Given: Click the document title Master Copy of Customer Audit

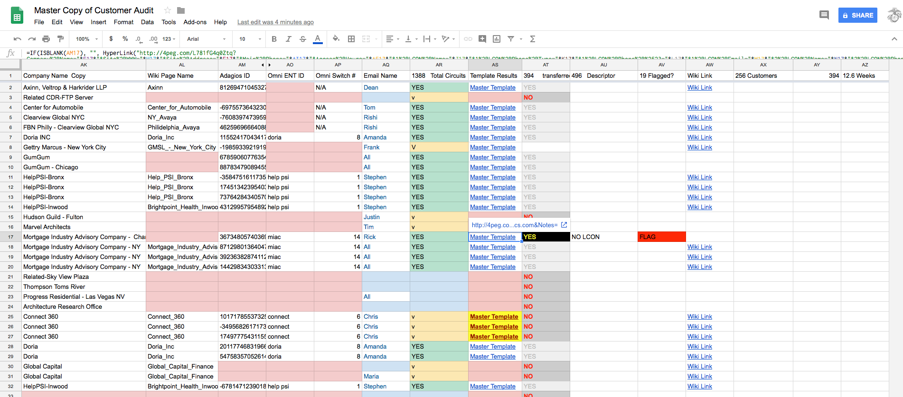Looking at the screenshot, I should click(x=94, y=10).
